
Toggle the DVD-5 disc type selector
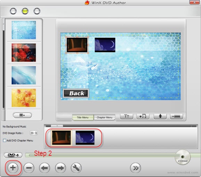coord(13,155)
